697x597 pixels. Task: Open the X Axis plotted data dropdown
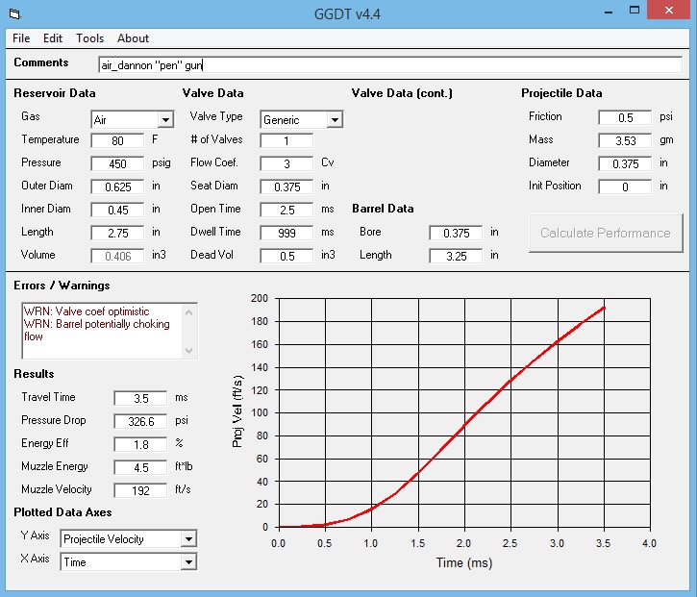coord(188,562)
